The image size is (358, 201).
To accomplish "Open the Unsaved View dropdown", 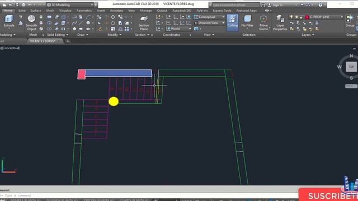I will tap(209, 23).
